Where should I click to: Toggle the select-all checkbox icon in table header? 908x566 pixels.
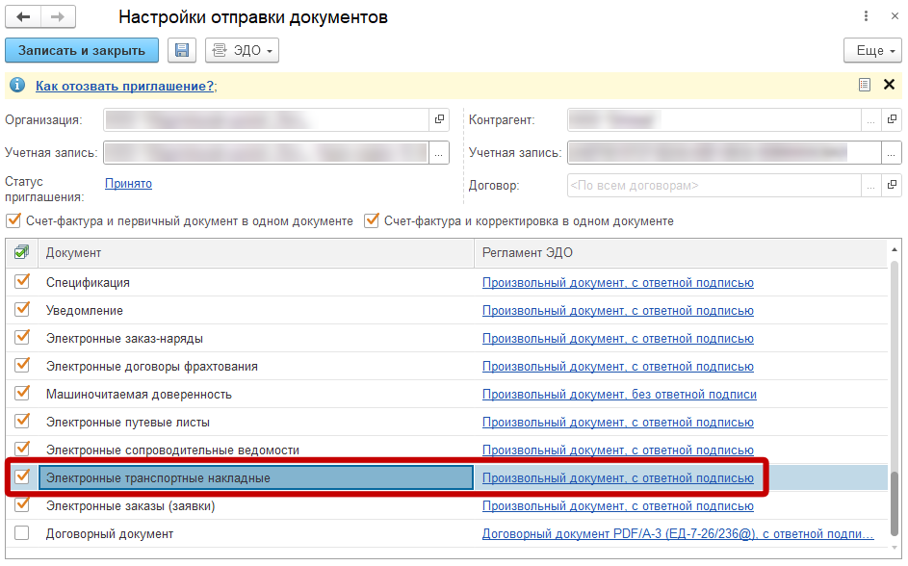(22, 252)
